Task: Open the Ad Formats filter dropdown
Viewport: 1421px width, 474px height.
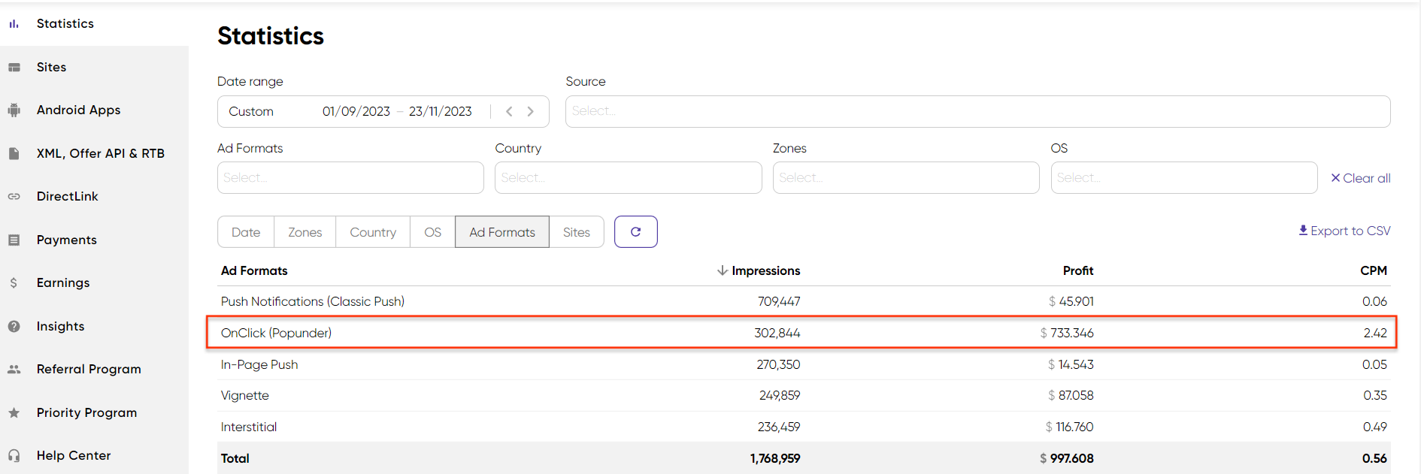Action: pyautogui.click(x=350, y=178)
